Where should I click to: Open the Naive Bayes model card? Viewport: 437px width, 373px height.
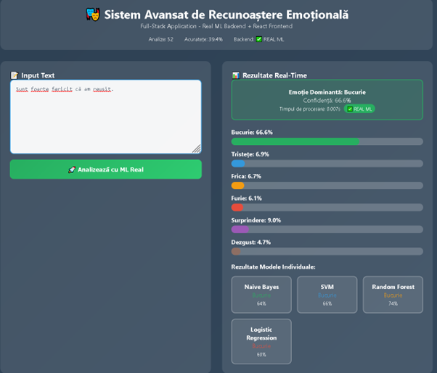pos(261,294)
